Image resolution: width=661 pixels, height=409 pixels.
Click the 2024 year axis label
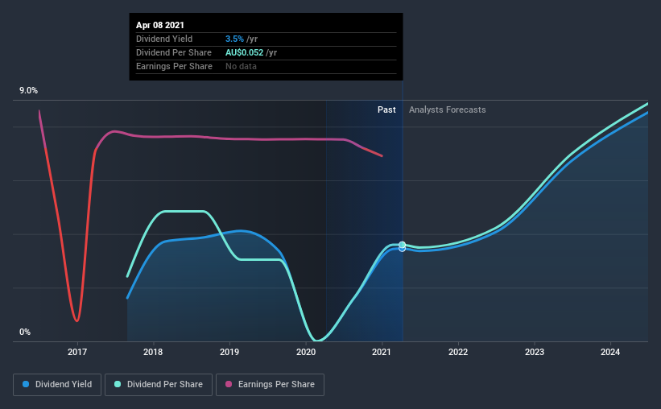[x=610, y=352]
